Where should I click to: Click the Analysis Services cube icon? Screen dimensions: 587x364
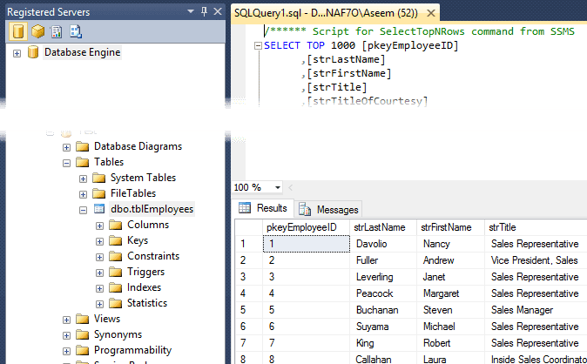tap(37, 32)
